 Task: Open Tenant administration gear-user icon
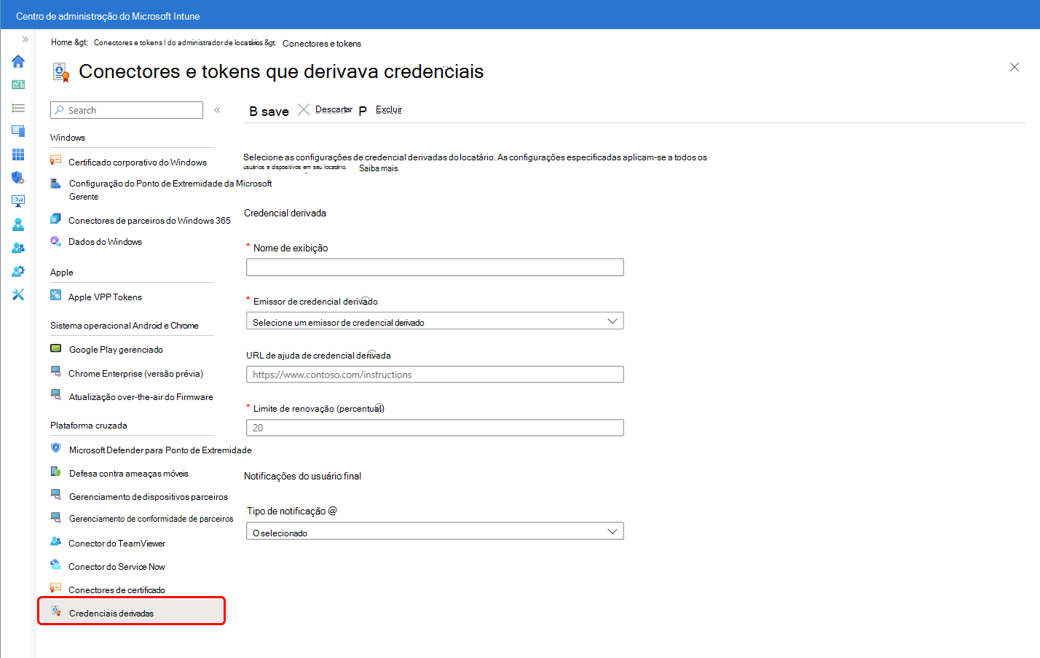[x=18, y=271]
